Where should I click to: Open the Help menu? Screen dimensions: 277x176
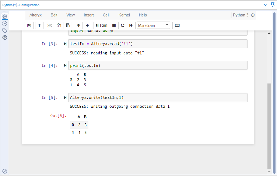143,15
